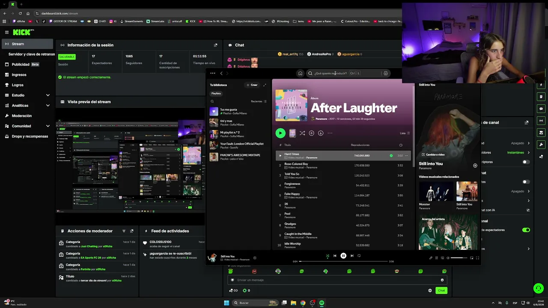
Task: Select the Fake Happy track row
Action: pos(343,195)
